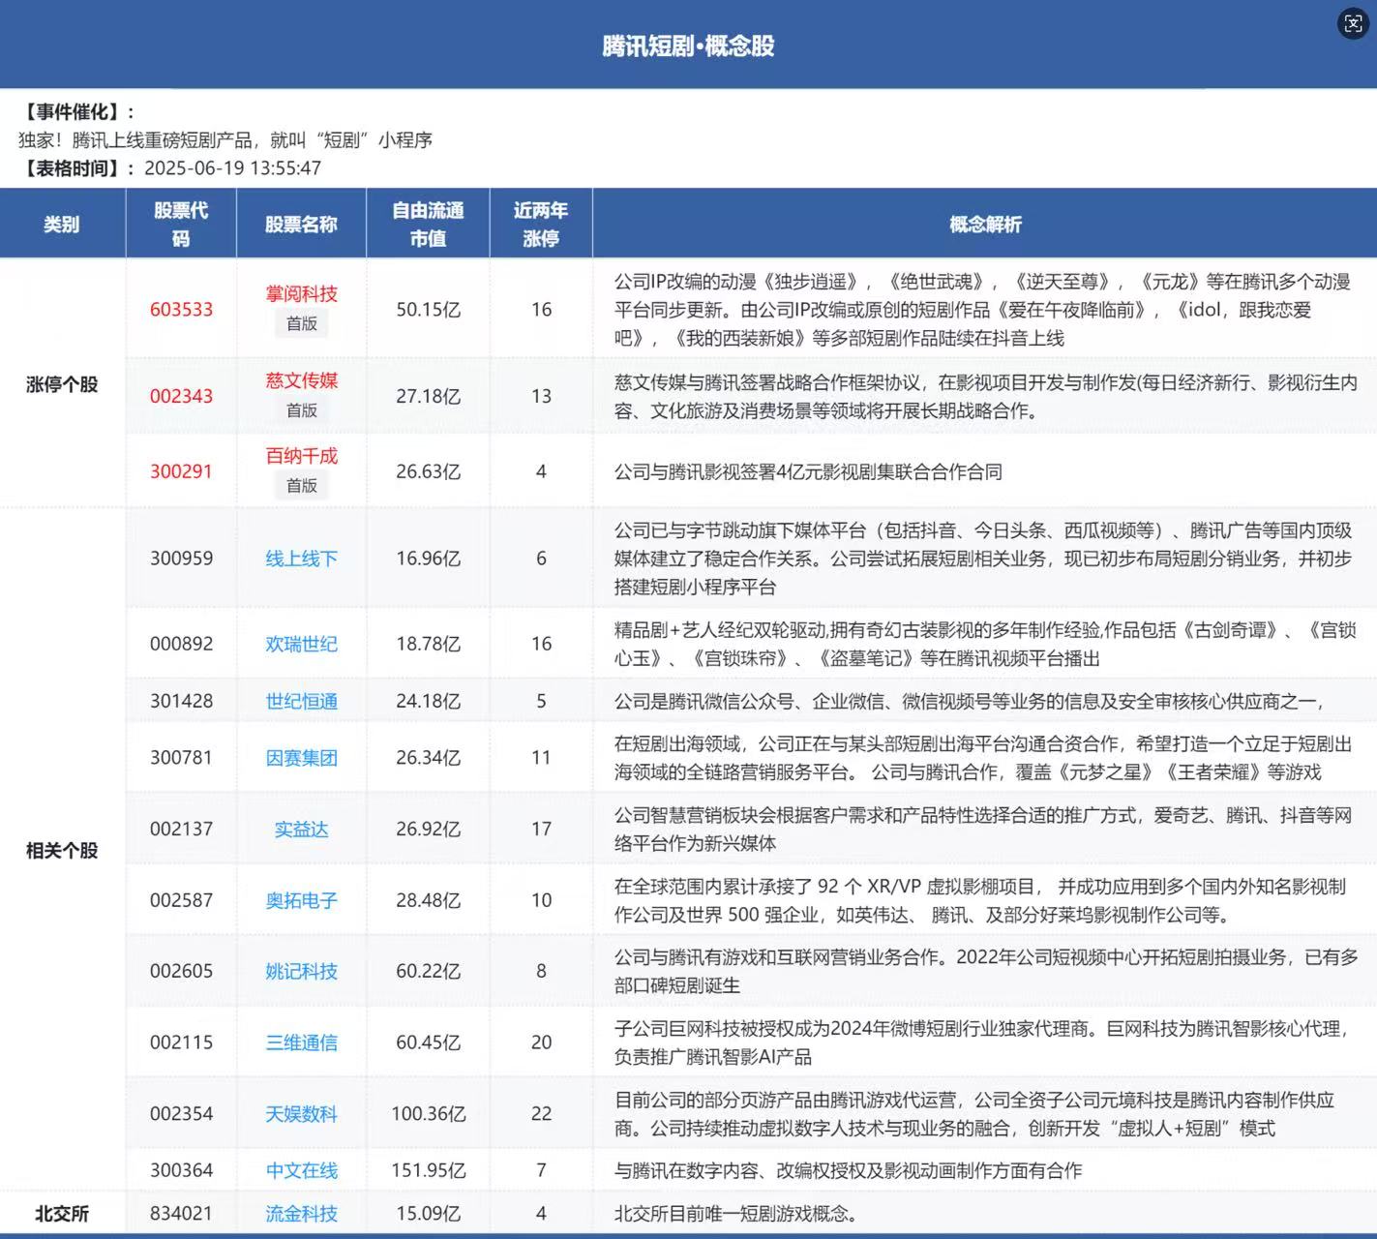This screenshot has width=1377, height=1239.
Task: Open stock link 慈文传媒
Action: point(301,380)
